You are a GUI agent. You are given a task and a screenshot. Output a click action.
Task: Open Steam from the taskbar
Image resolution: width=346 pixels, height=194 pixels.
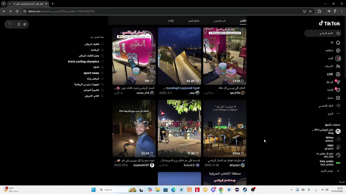pos(245,190)
